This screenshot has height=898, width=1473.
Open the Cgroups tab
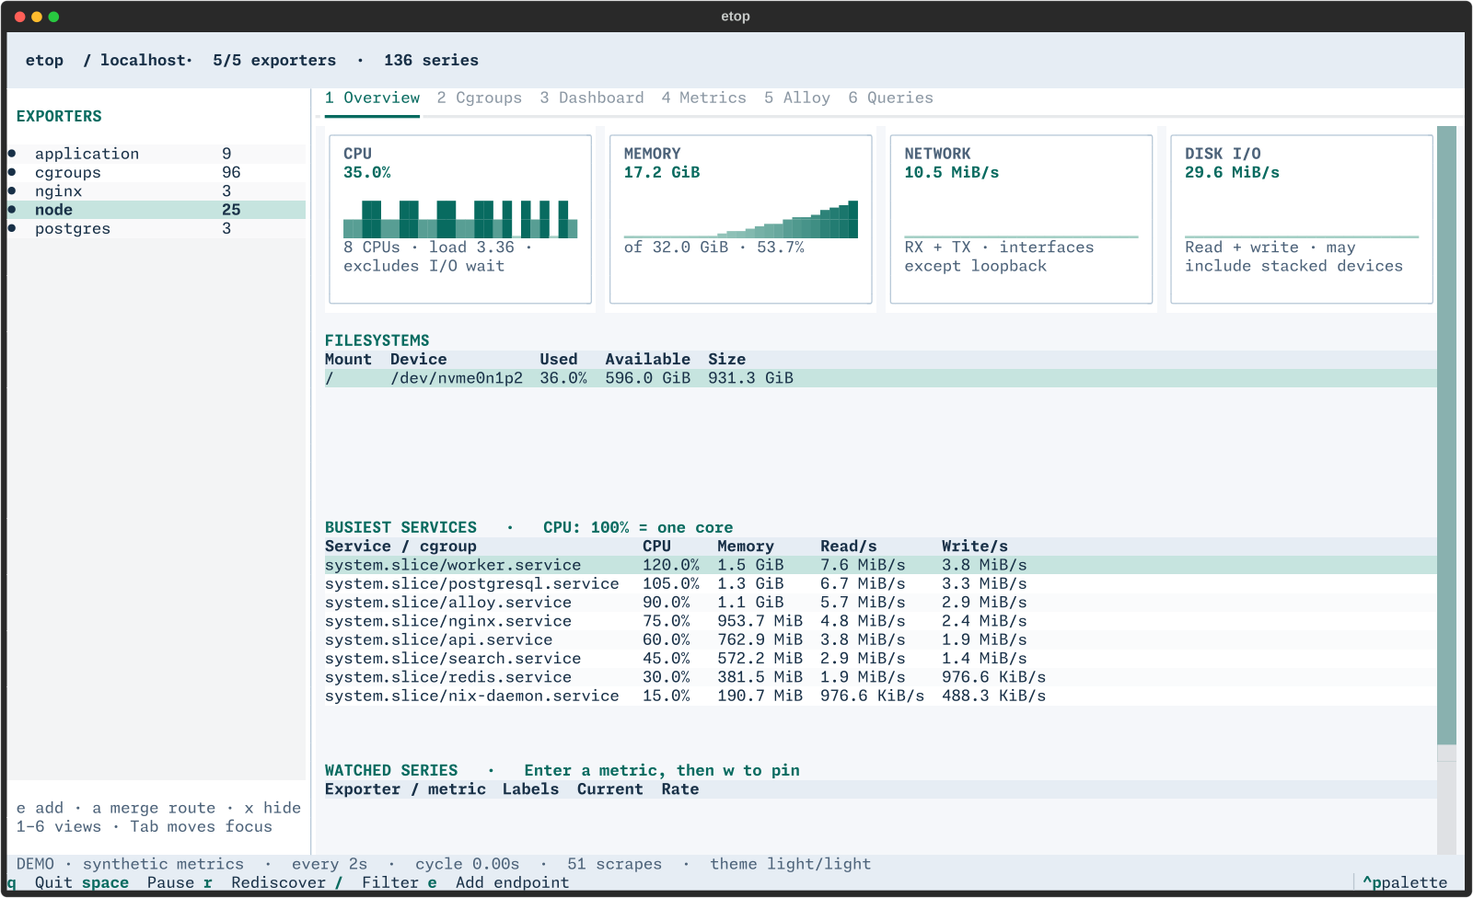pos(479,98)
